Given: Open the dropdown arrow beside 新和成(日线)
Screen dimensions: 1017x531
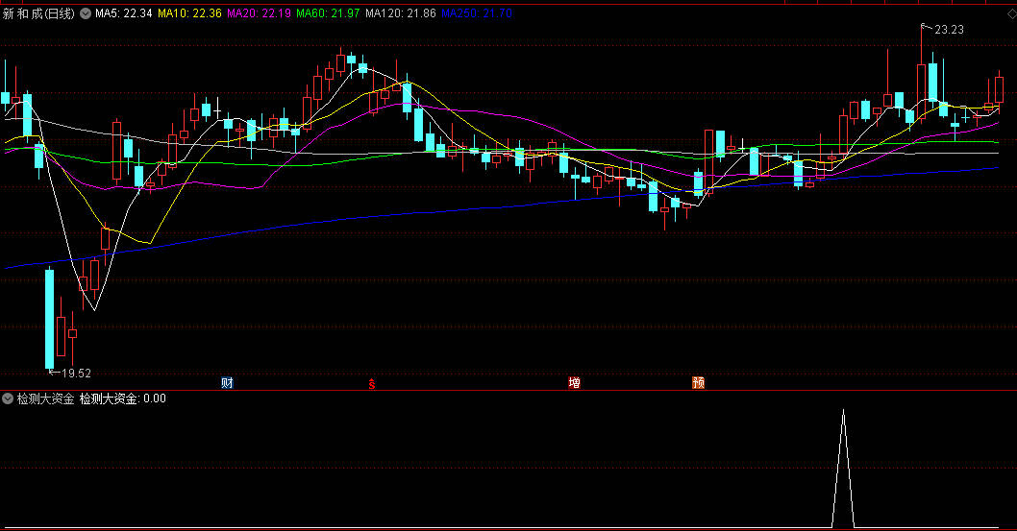Looking at the screenshot, I should [85, 13].
